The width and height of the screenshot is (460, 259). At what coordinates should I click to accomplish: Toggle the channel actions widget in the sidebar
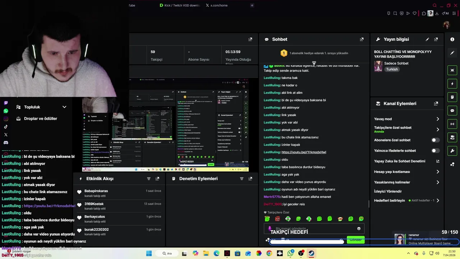(452, 137)
